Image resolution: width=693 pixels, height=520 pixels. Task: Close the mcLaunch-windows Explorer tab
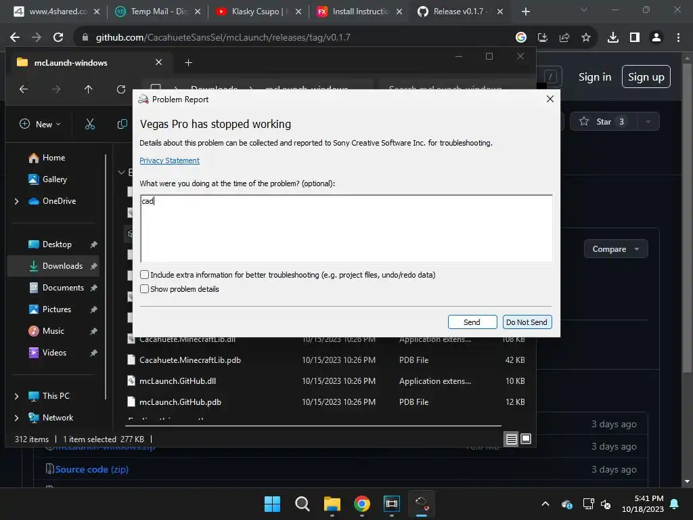(x=158, y=62)
